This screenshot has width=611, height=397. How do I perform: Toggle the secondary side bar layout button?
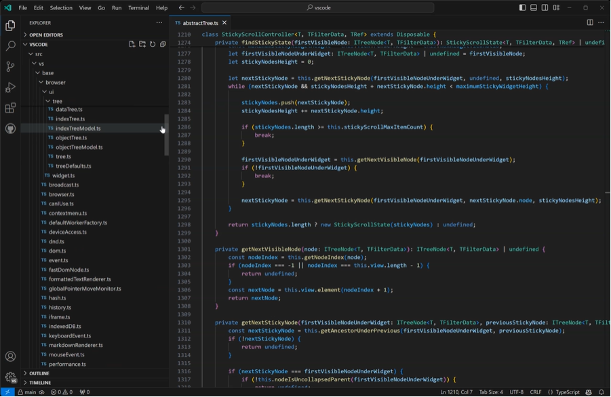point(545,7)
